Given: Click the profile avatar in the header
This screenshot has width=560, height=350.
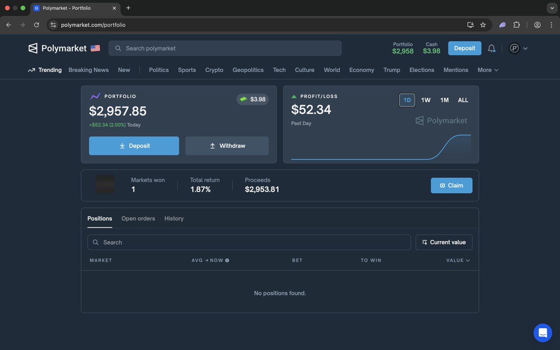Looking at the screenshot, I should [x=514, y=48].
